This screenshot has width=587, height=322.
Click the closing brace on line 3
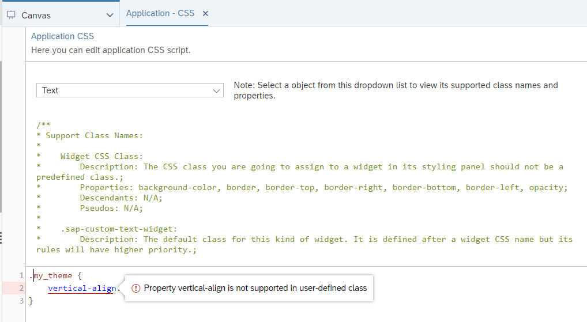[31, 301]
